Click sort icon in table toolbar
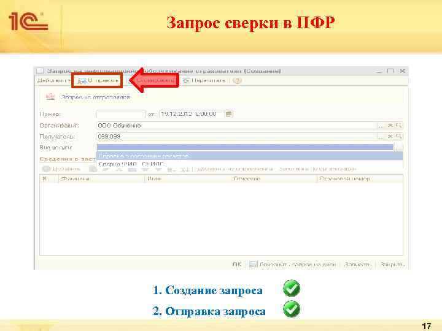 click(185, 169)
